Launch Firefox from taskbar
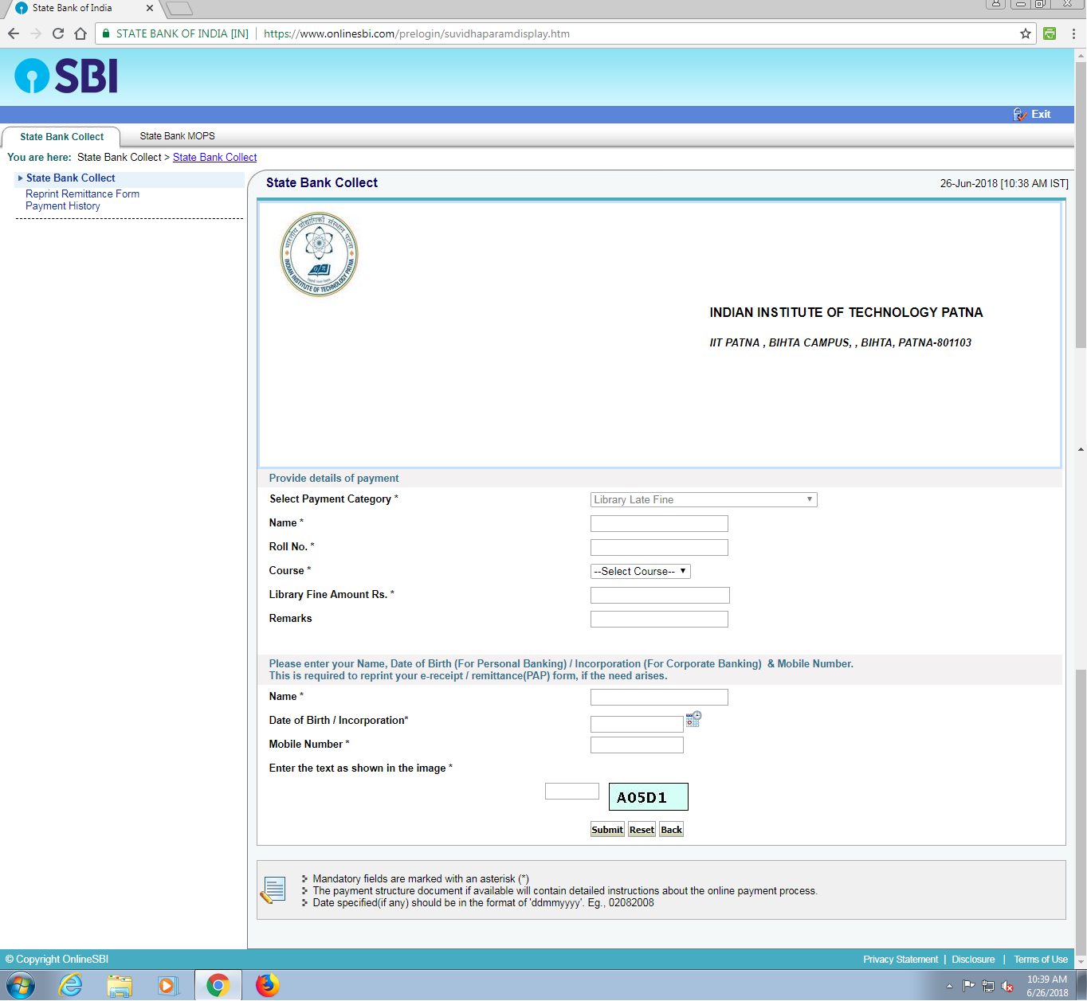The height and width of the screenshot is (1001, 1087). (268, 986)
